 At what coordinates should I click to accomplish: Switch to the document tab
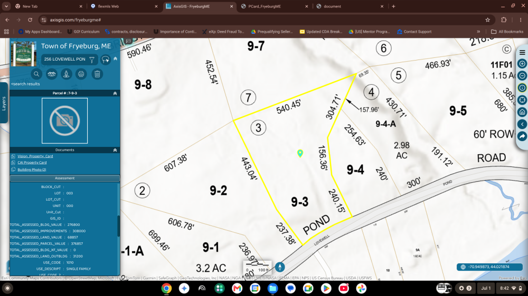click(350, 6)
